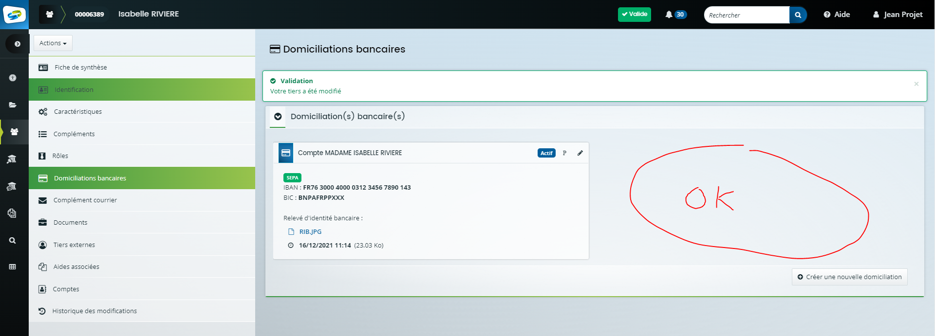Viewport: 935px width, 336px height.
Task: Open Rôles menu item
Action: (142, 156)
